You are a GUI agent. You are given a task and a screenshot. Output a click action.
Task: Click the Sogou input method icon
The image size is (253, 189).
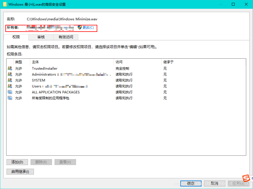[246, 178]
